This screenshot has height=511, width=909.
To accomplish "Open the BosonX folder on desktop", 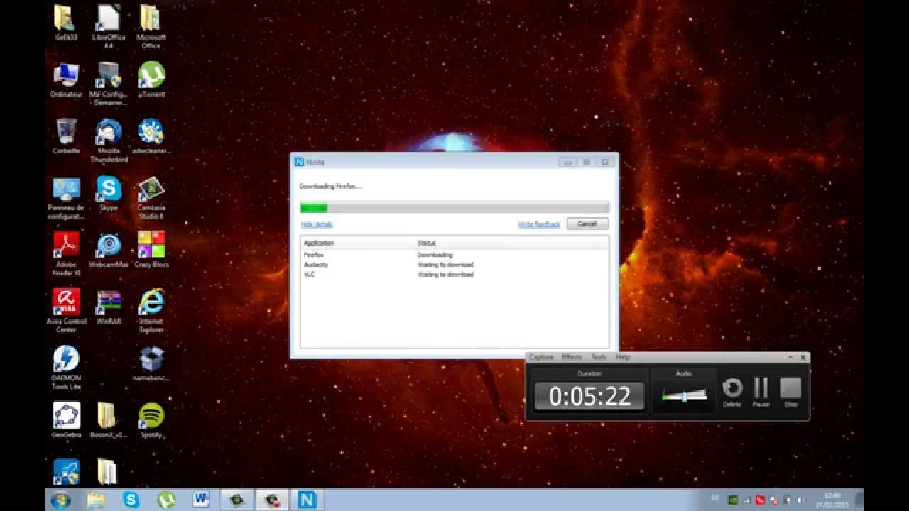I will pyautogui.click(x=109, y=420).
